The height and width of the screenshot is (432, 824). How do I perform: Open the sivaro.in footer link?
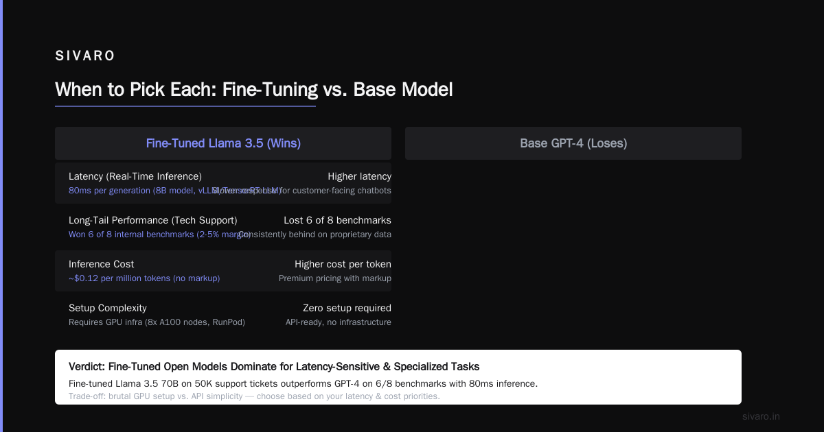[x=761, y=416]
